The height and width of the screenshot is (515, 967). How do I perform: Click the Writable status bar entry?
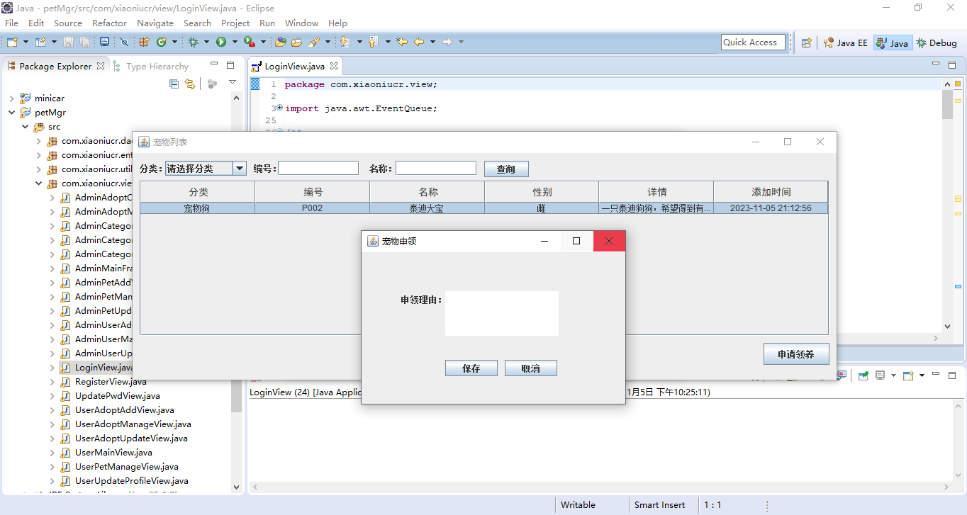click(x=578, y=505)
